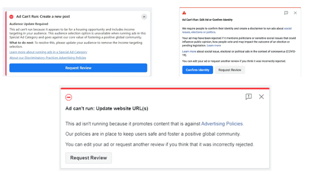Close the 'Edit Ad or Confirm Identity' panel
The width and height of the screenshot is (312, 175).
(x=295, y=13)
